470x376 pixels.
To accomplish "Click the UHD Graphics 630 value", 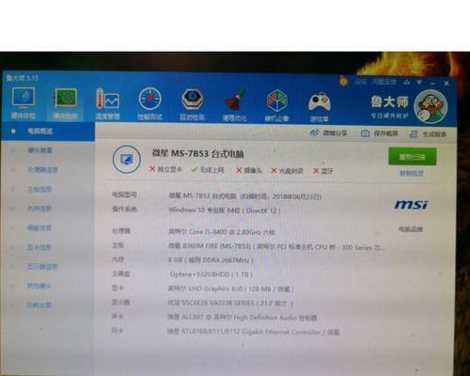I will [x=230, y=289].
